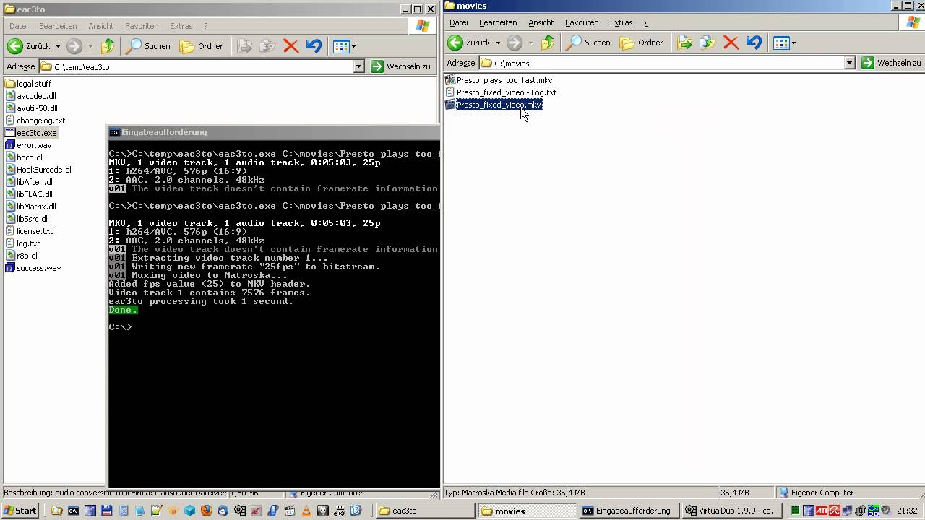Image resolution: width=925 pixels, height=520 pixels.
Task: Select eac3to.exe file
Action: 31,133
